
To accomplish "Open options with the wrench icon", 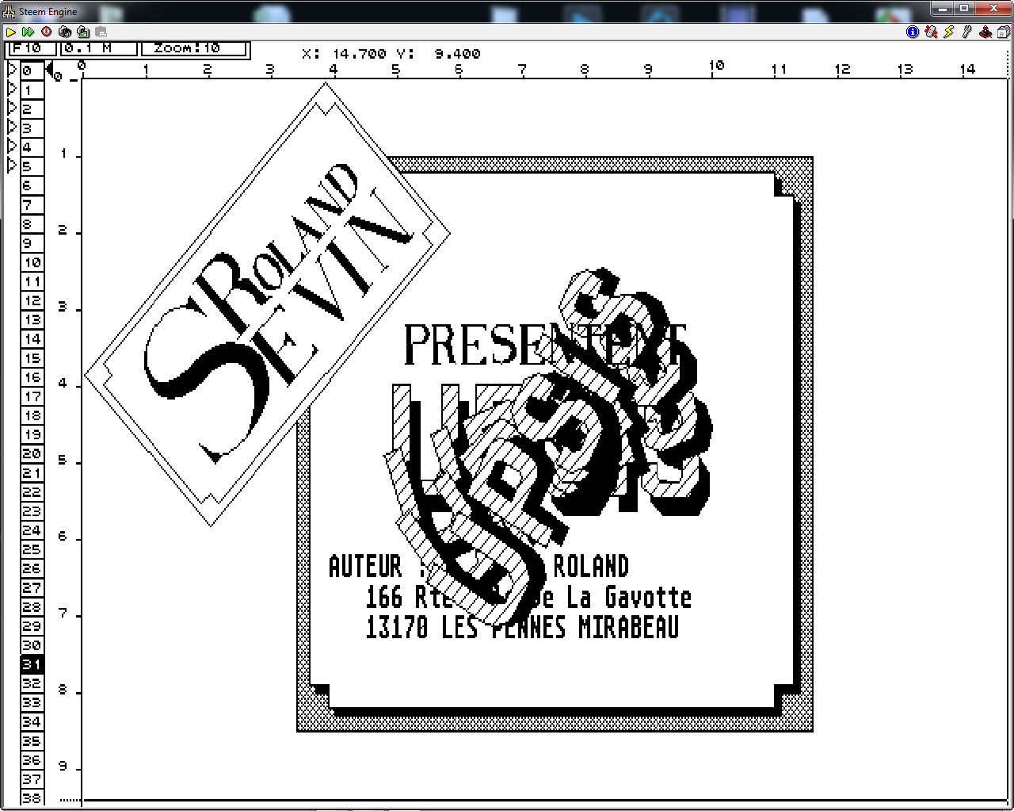I will pyautogui.click(x=967, y=32).
